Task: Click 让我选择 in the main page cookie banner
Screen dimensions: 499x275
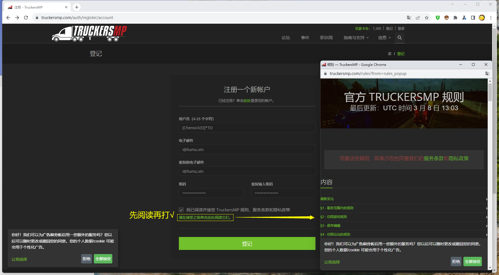Action: click(19, 259)
